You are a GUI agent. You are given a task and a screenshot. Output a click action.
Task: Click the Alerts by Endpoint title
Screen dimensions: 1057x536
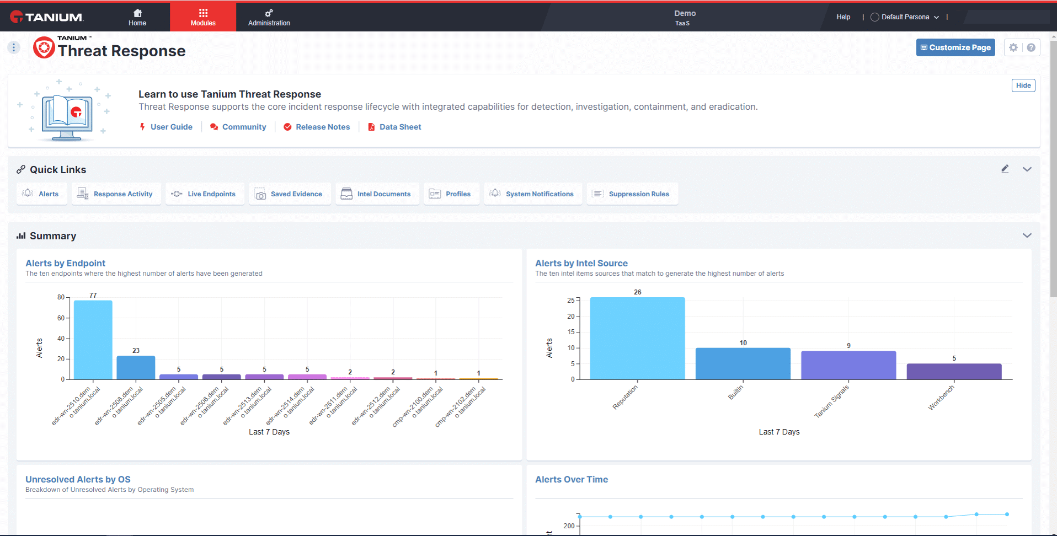click(65, 264)
